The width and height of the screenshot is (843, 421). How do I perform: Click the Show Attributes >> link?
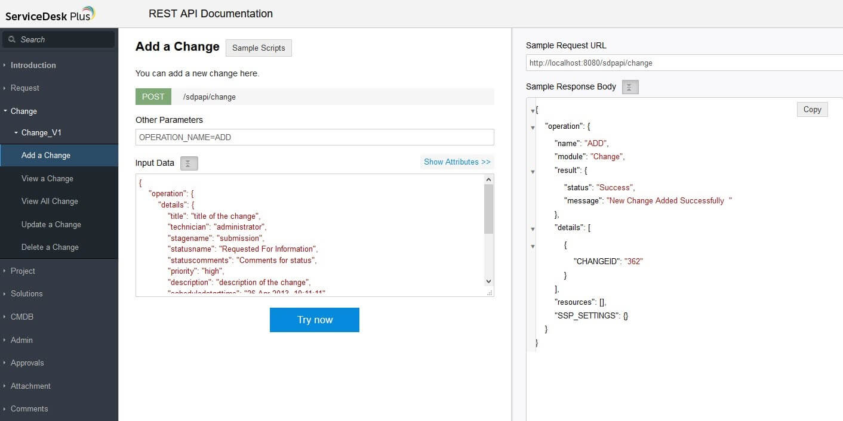coord(457,162)
